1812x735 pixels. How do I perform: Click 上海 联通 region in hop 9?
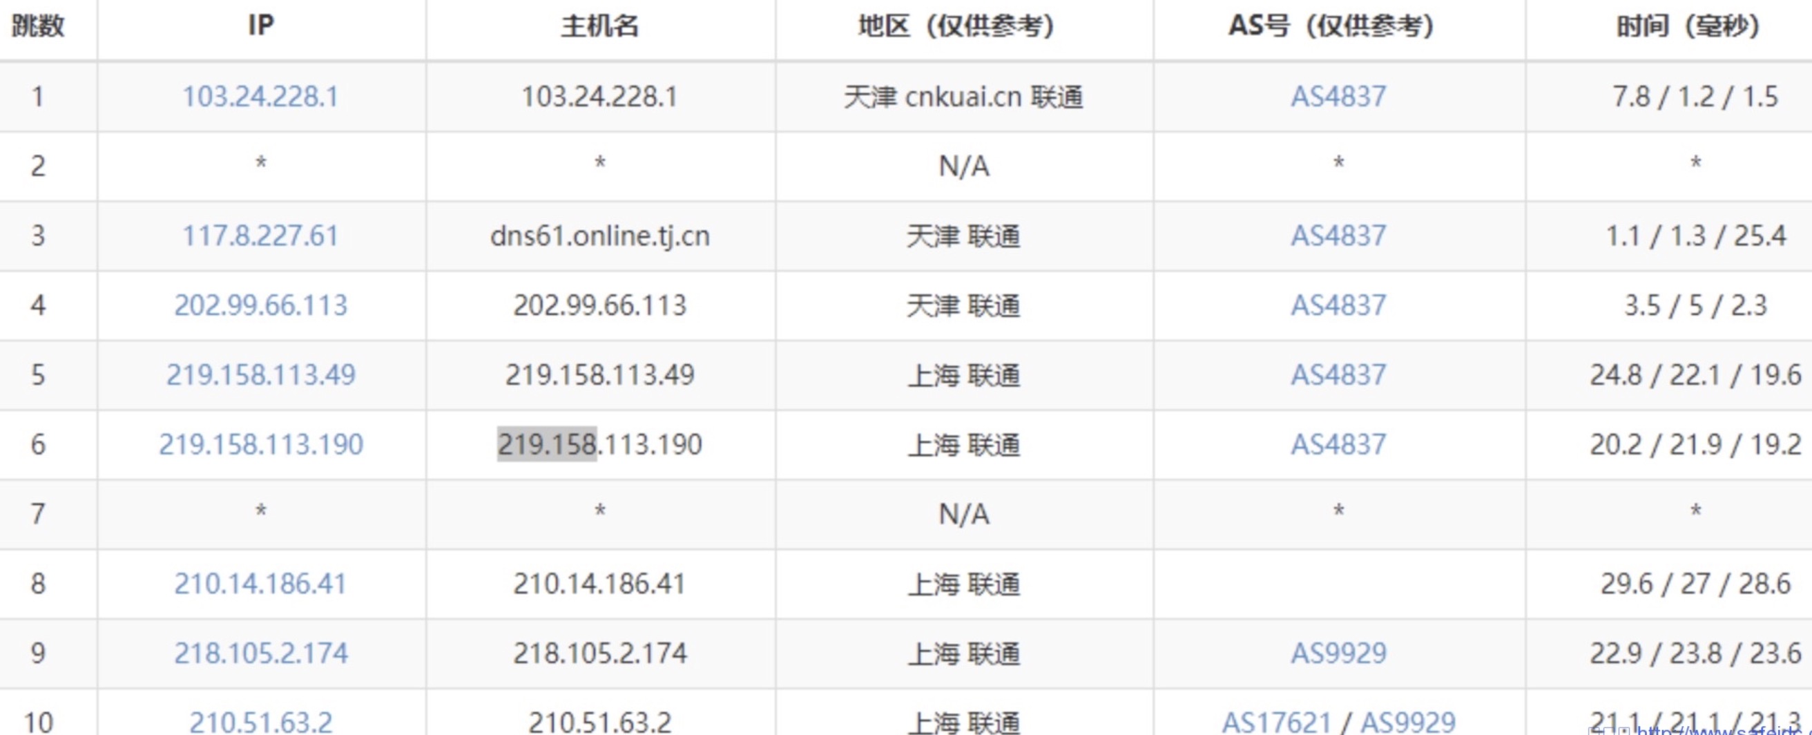pyautogui.click(x=963, y=653)
